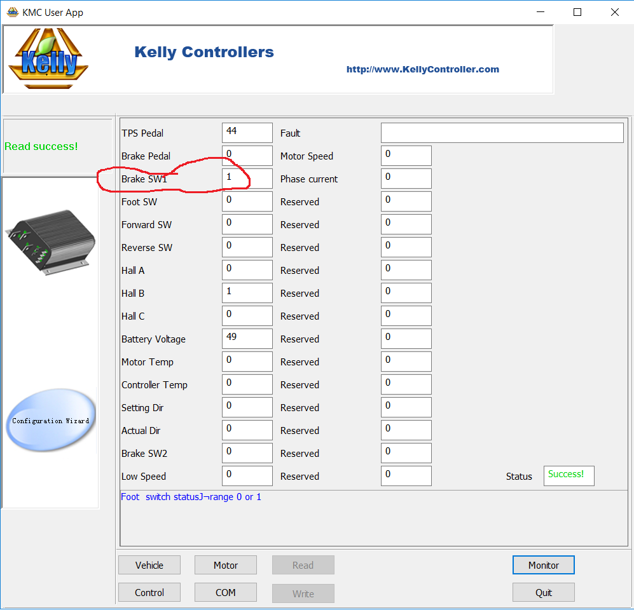
Task: Click the controller product image
Action: (50, 242)
